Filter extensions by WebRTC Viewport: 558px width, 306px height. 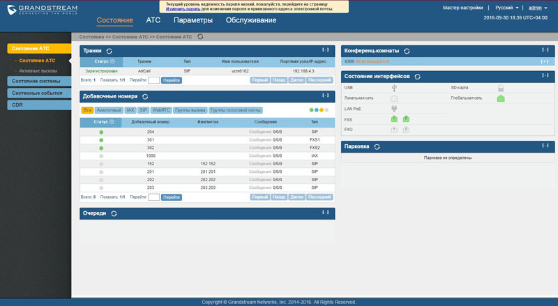pos(161,110)
